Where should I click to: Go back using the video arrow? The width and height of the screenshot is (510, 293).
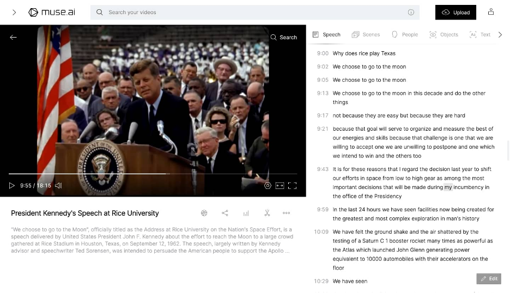[x=14, y=37]
